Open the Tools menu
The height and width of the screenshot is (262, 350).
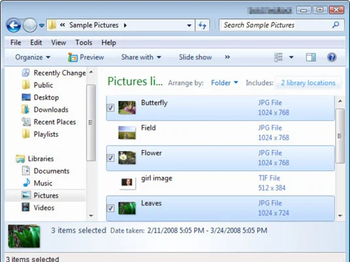[x=84, y=43]
